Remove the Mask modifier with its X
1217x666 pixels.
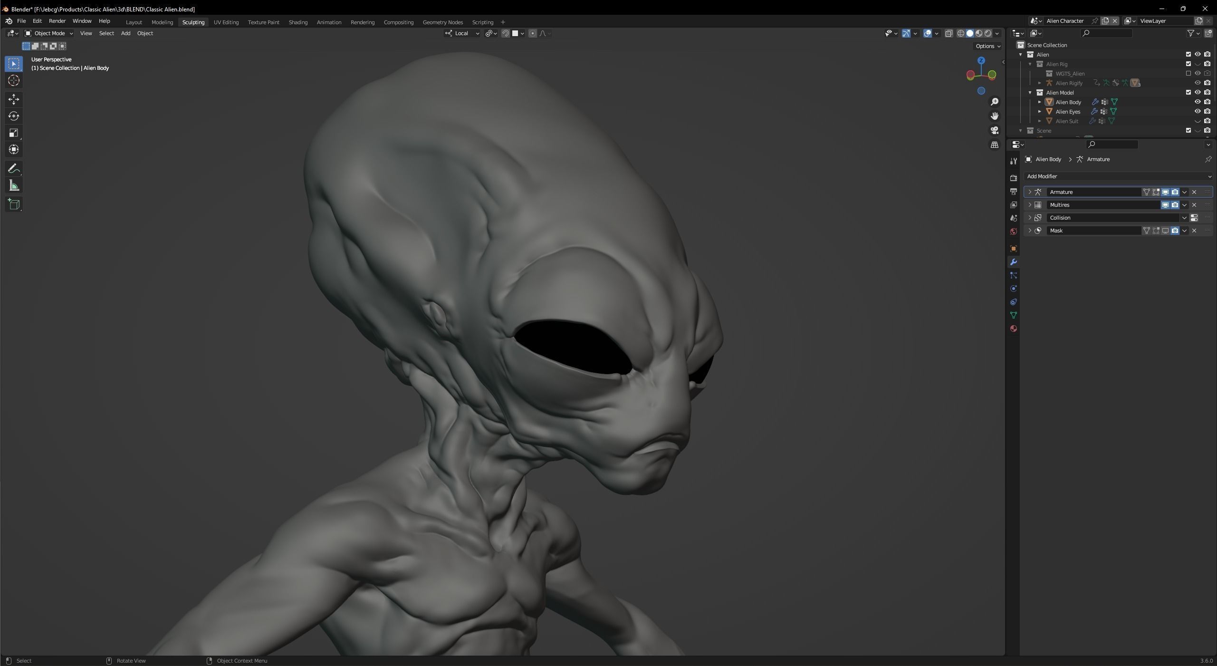pyautogui.click(x=1194, y=231)
